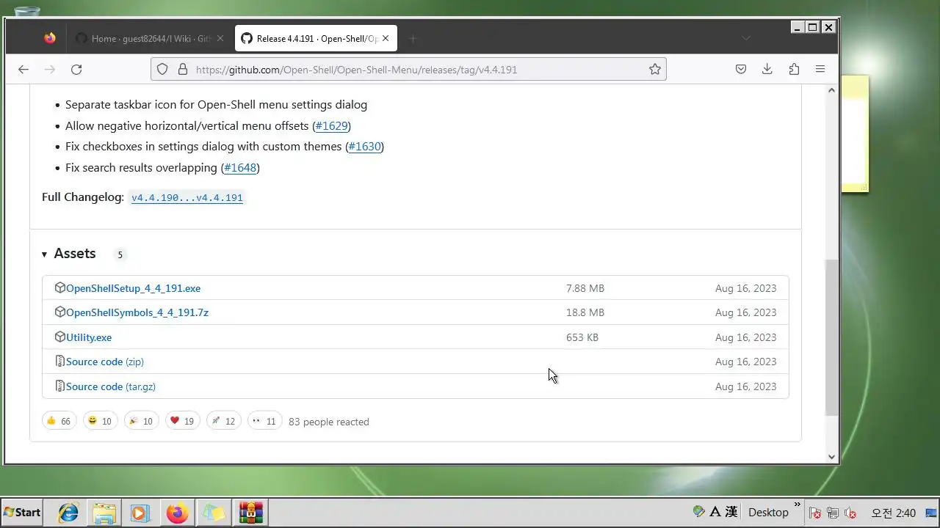Screen dimensions: 940x528
Task: Toggle rocket reaction with 12
Action: pos(223,421)
